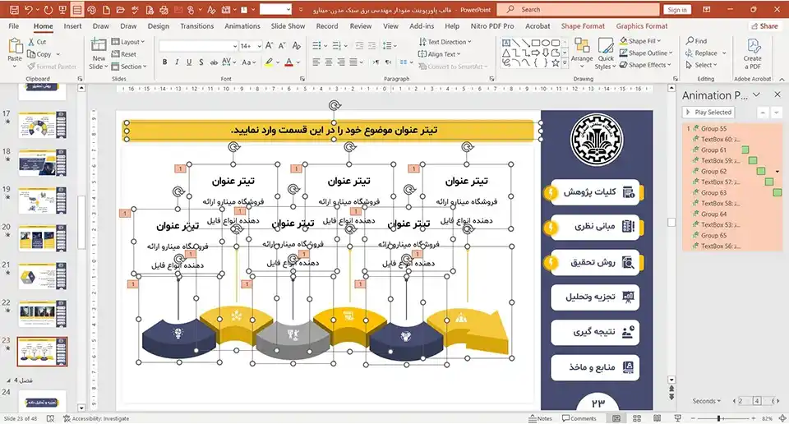Viewport: 789px width, 424px height.
Task: Click the zoom slider handle in status bar
Action: (719, 418)
